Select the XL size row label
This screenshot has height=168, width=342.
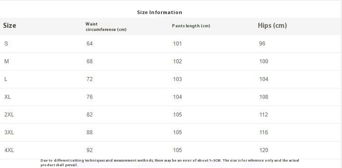tap(7, 97)
